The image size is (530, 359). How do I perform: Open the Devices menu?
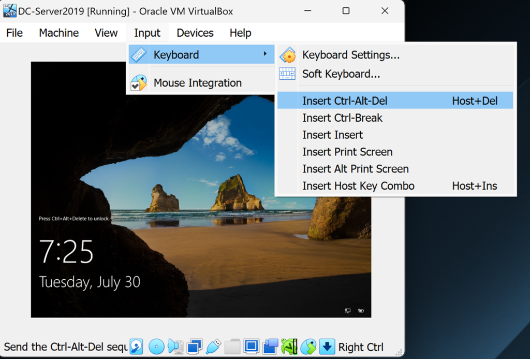point(195,33)
